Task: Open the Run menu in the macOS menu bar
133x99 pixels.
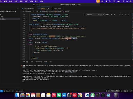Action: coord(26,1)
